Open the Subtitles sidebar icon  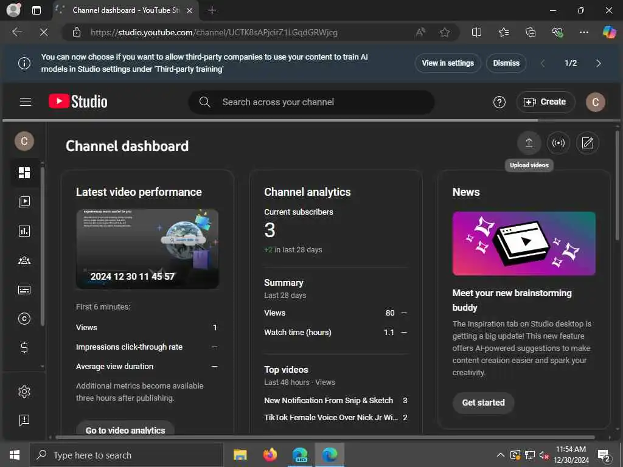[24, 290]
